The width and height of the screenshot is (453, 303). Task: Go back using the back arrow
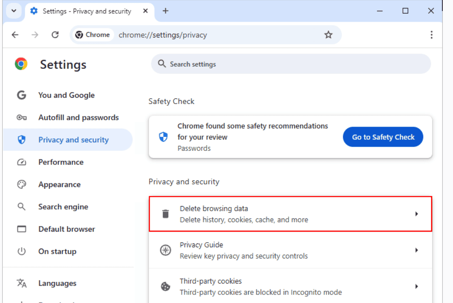tap(15, 35)
